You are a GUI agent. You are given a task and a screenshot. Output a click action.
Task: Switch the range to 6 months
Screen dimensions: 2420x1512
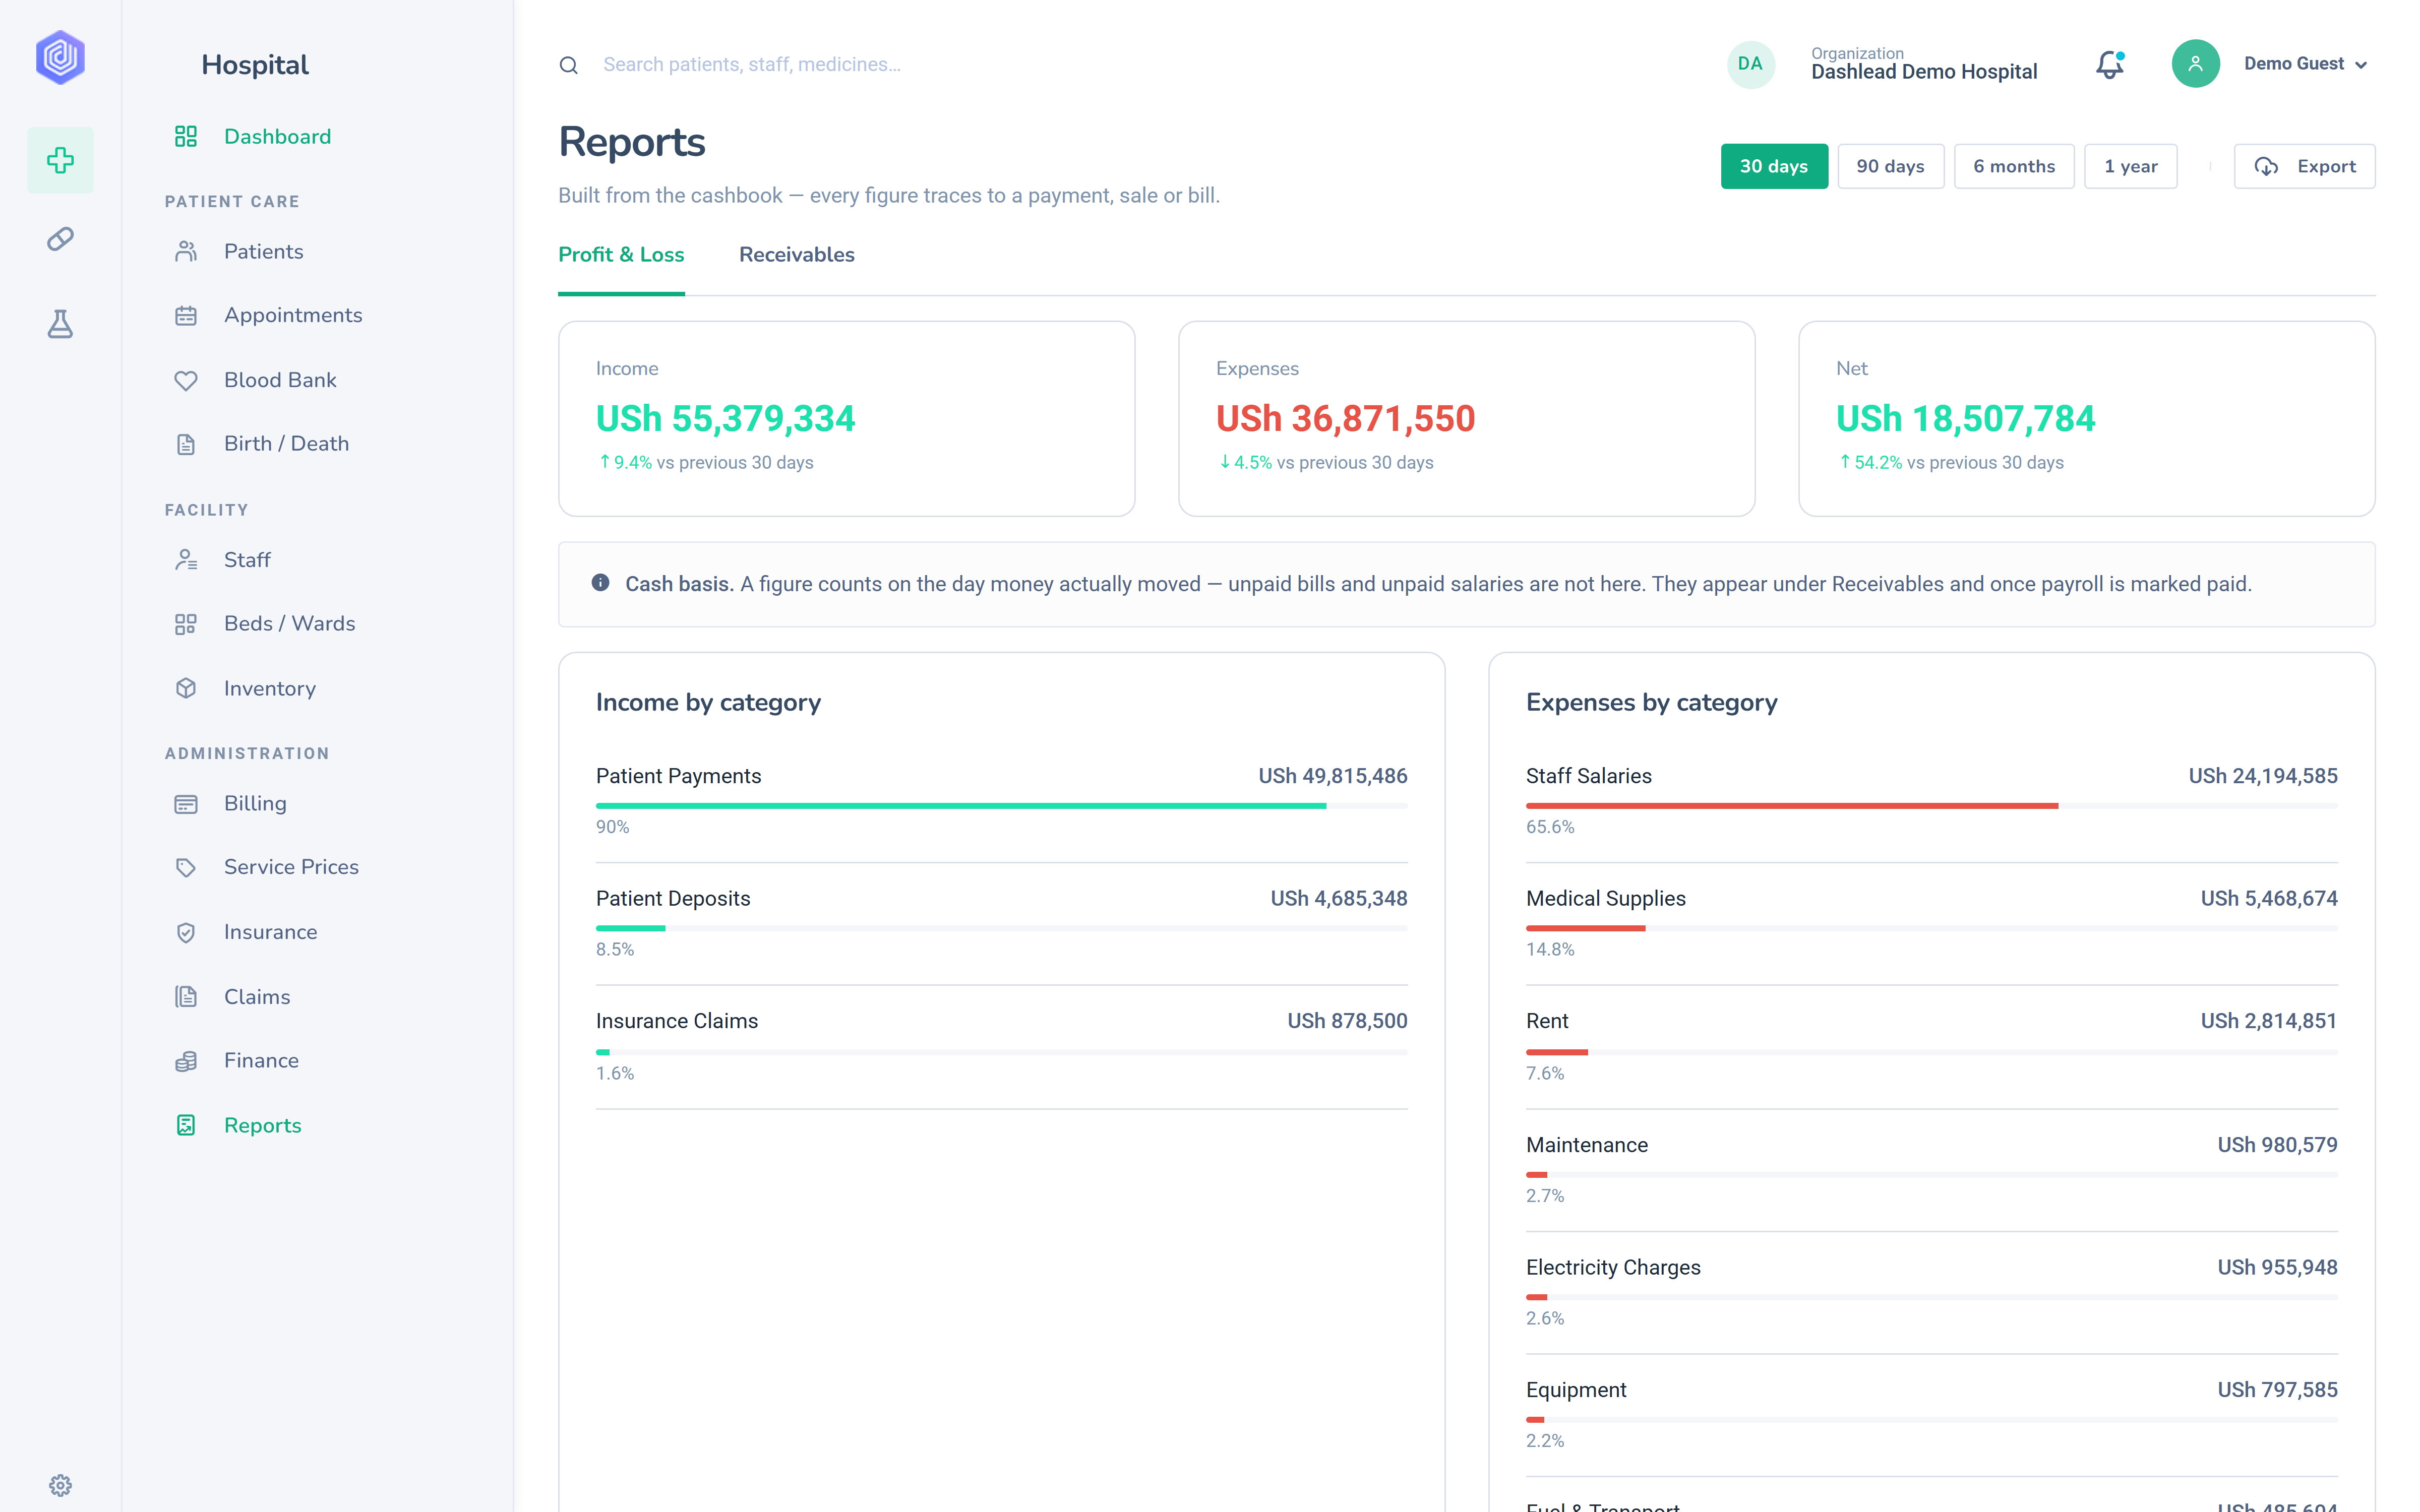(2014, 166)
